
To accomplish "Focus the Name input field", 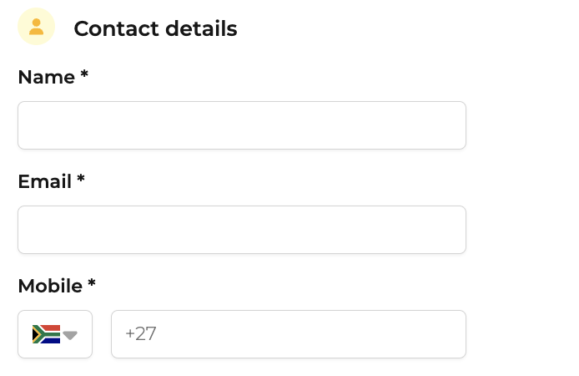I will point(242,125).
